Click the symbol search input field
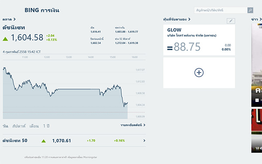262x164 pixels. click(x=221, y=10)
